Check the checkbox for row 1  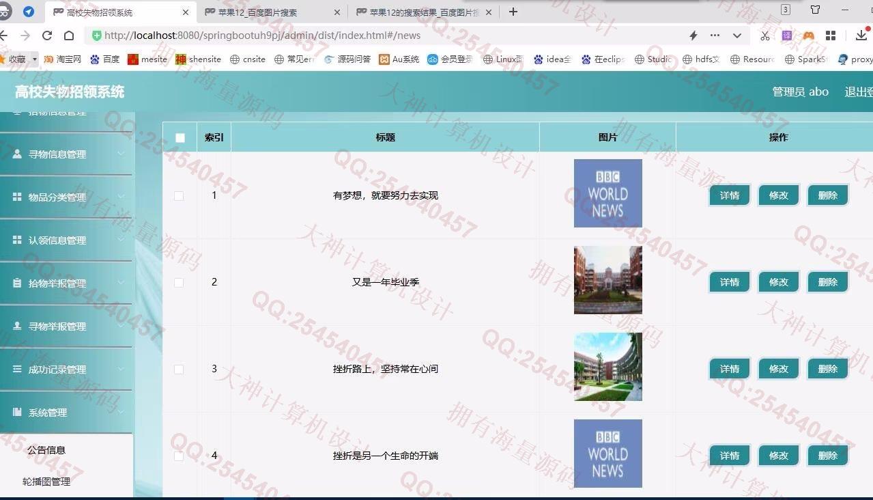(179, 195)
